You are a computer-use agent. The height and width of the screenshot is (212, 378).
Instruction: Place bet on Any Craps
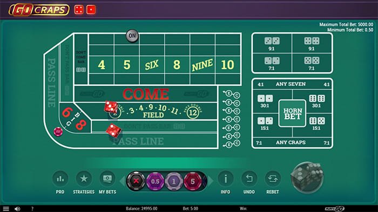pos(292,142)
